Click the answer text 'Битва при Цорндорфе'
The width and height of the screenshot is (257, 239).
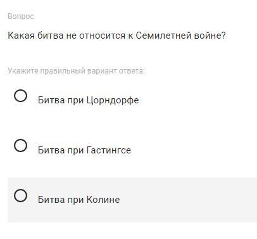click(89, 100)
